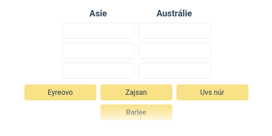Choose the last drop box in Austrálie column
This screenshot has height=136, width=272.
click(x=174, y=71)
